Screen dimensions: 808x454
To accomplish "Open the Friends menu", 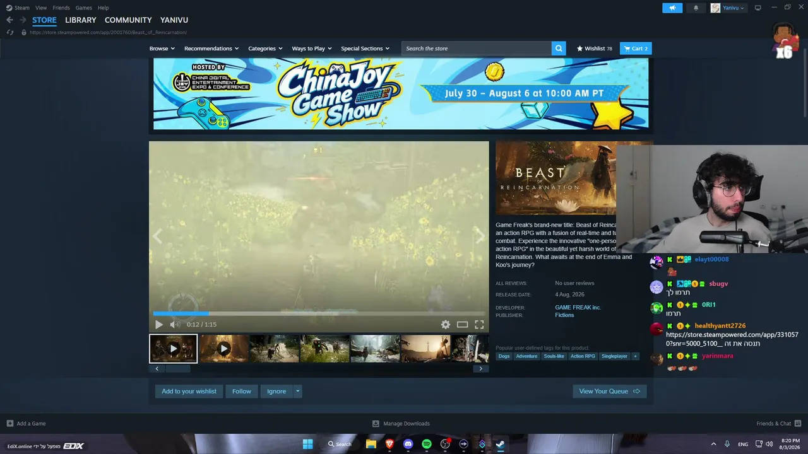I will coord(61,8).
